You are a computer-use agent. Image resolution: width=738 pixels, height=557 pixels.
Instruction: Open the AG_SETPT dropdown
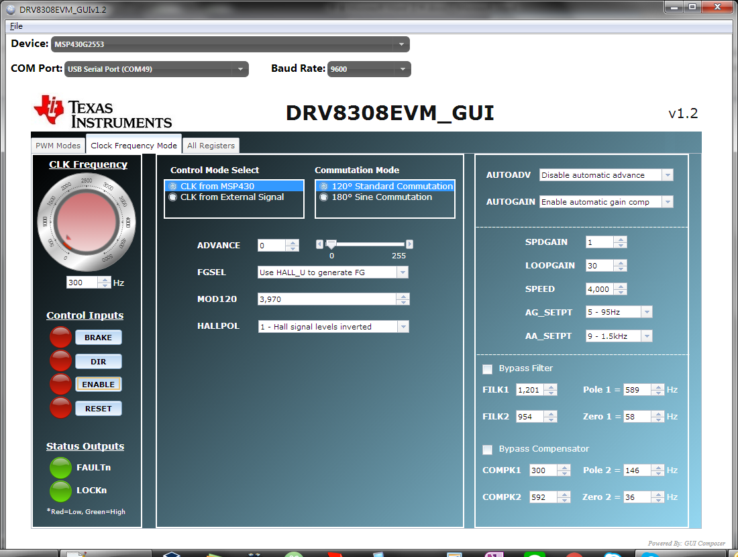point(619,312)
